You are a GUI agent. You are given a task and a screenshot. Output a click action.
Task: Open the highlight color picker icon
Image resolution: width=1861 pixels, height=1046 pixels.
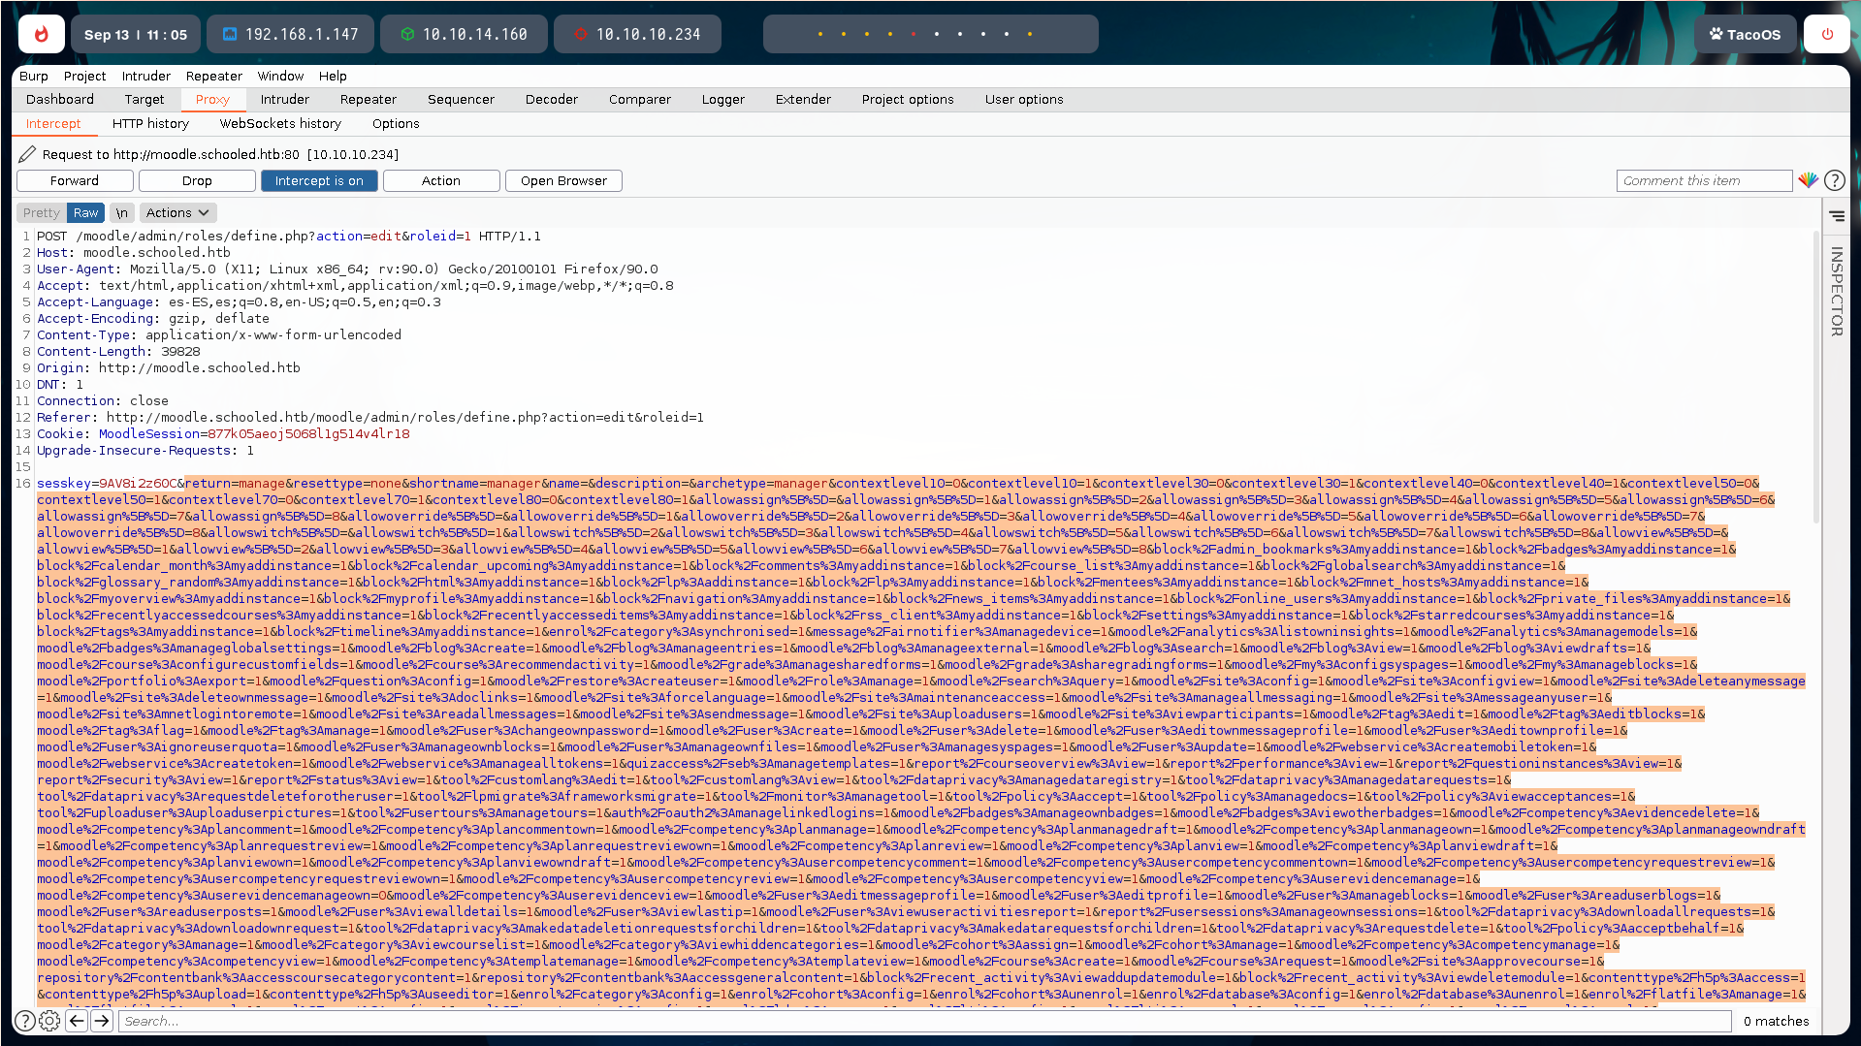[x=1808, y=180]
